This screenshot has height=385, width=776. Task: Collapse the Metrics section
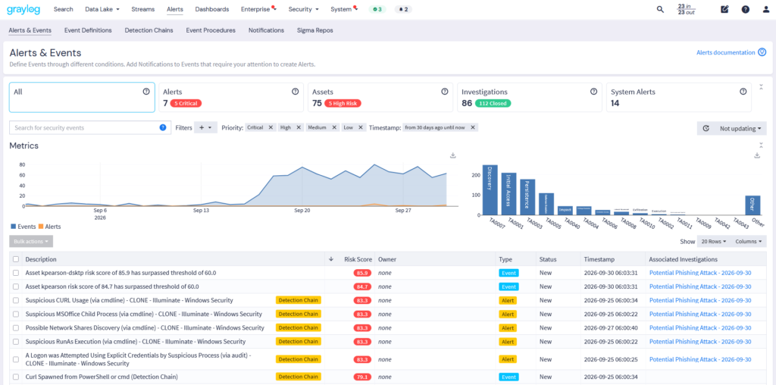pyautogui.click(x=761, y=146)
